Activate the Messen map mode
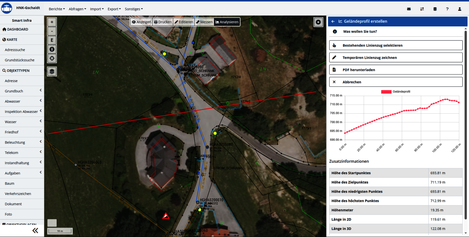The height and width of the screenshot is (237, 469). coord(204,22)
